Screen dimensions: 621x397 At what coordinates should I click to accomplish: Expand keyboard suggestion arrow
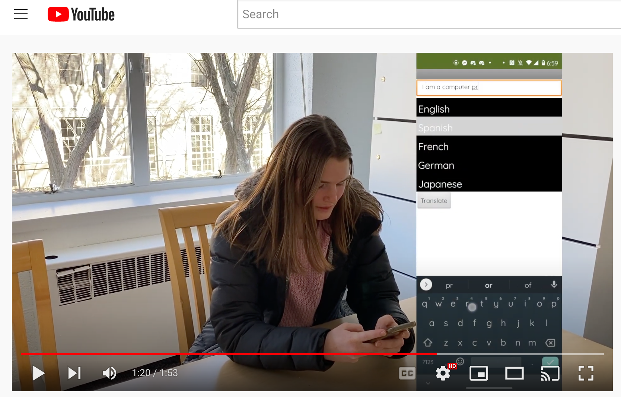pyautogui.click(x=426, y=285)
